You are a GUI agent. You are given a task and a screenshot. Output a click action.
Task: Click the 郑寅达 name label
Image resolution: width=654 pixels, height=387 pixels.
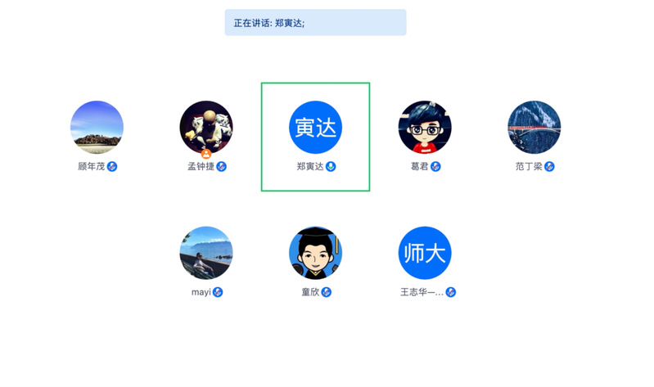310,167
